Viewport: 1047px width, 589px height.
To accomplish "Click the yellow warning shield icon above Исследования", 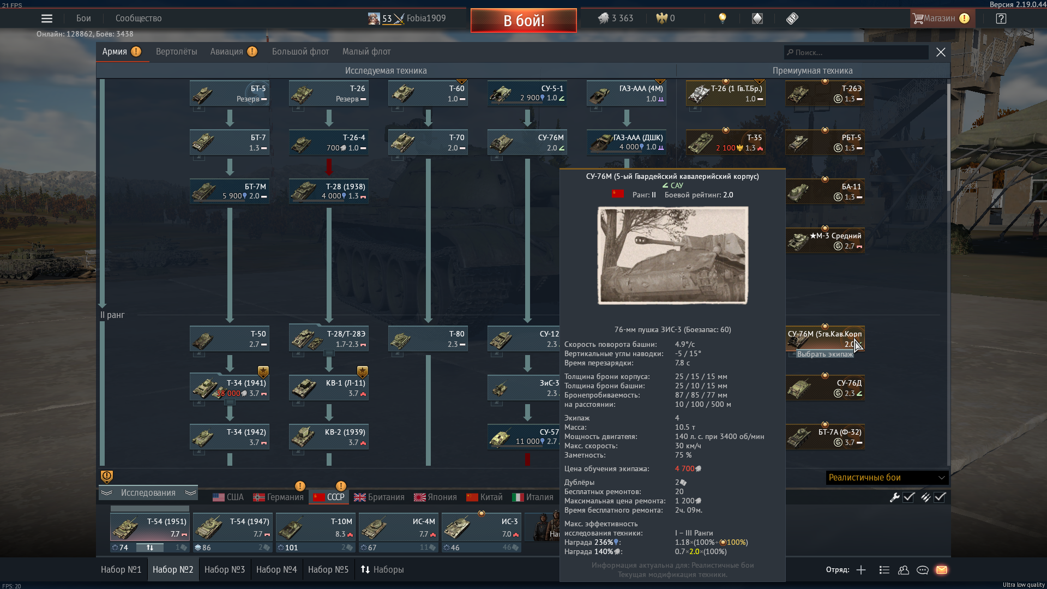I will click(x=107, y=477).
